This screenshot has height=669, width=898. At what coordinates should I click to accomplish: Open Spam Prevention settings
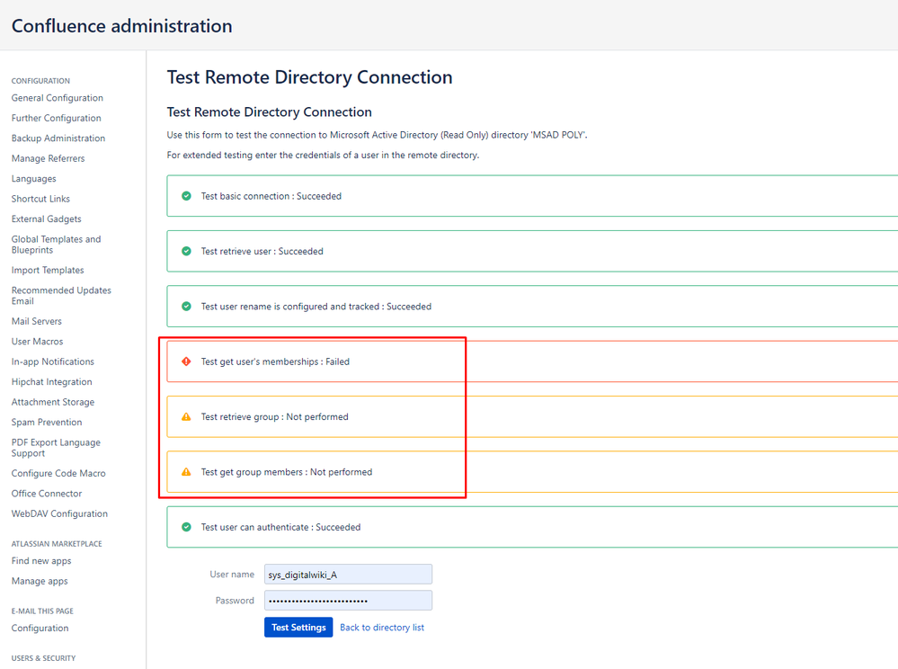[47, 422]
